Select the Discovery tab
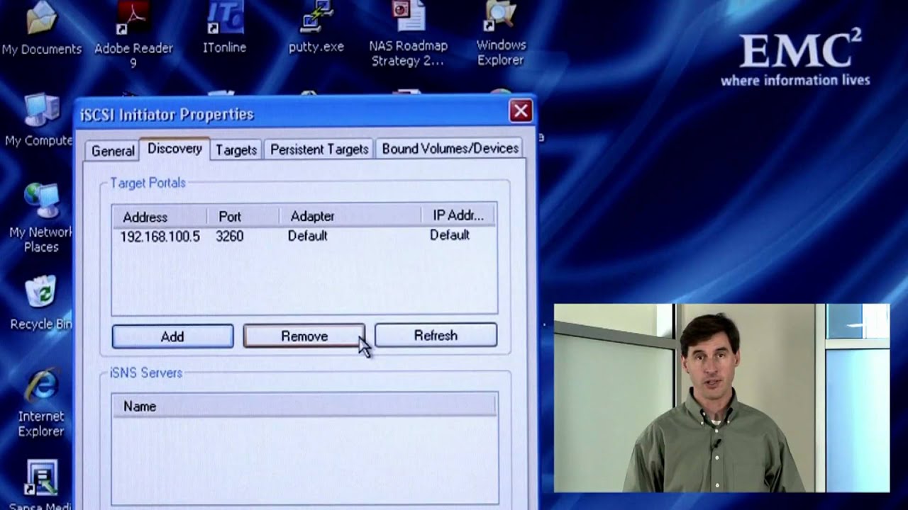 coord(175,149)
